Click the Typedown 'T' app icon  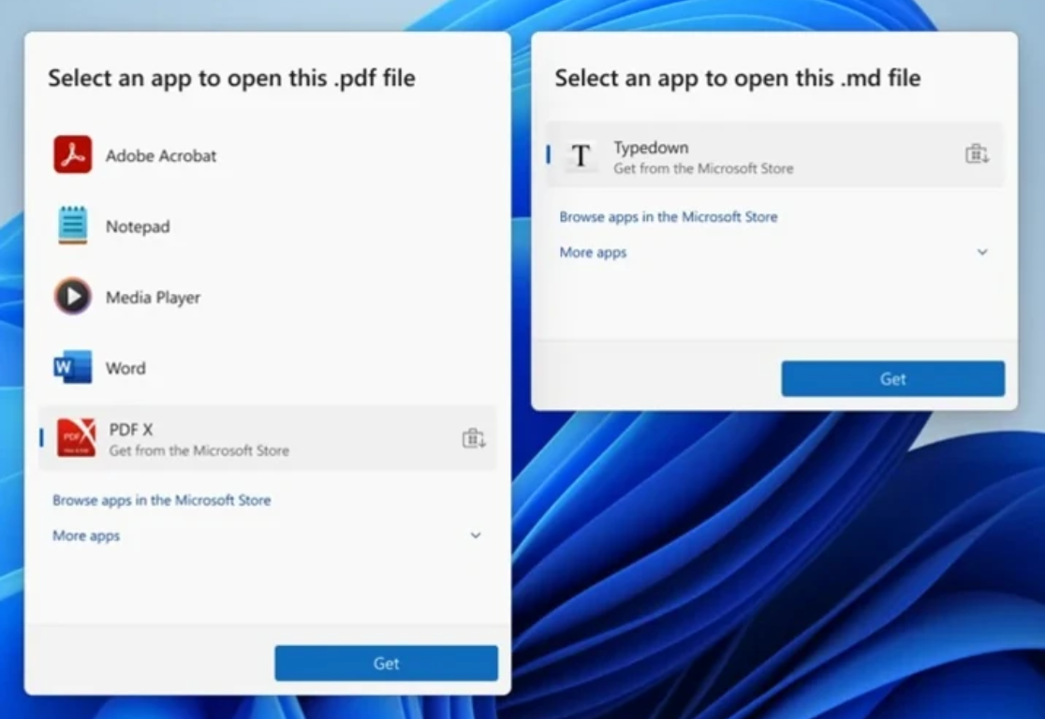click(581, 156)
